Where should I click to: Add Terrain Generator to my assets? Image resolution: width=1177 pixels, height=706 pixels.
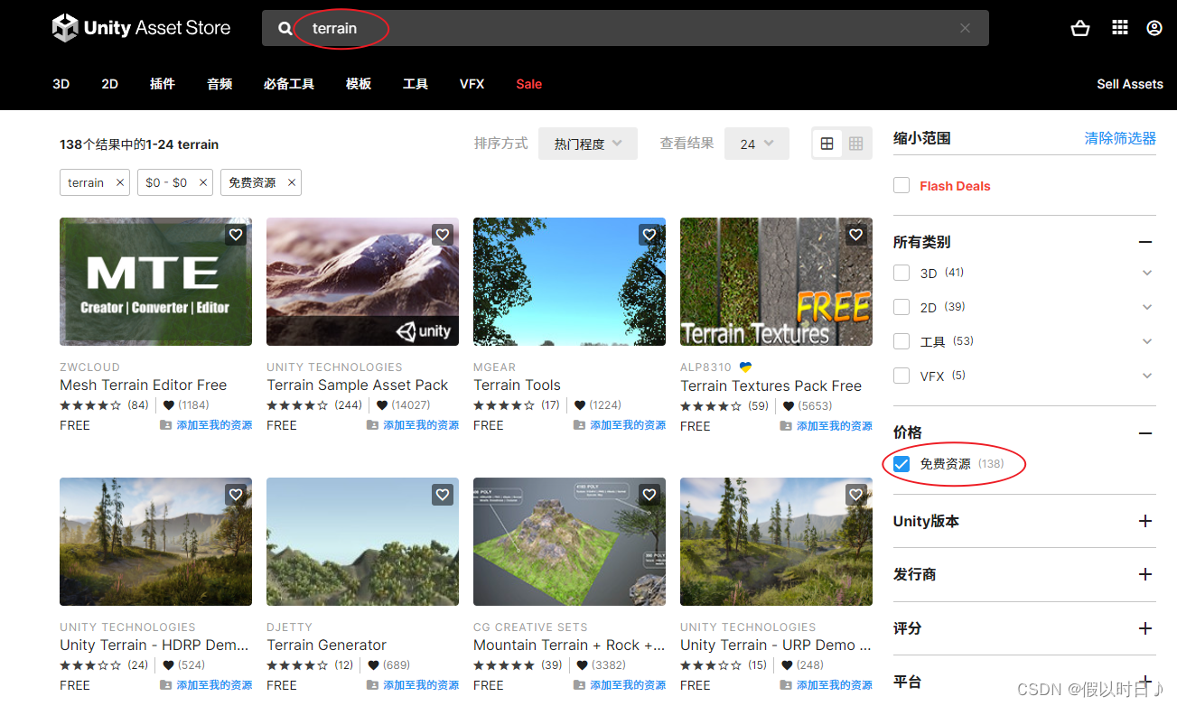click(414, 685)
